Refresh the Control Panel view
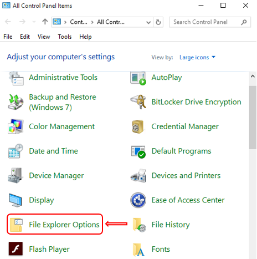 (x=158, y=22)
